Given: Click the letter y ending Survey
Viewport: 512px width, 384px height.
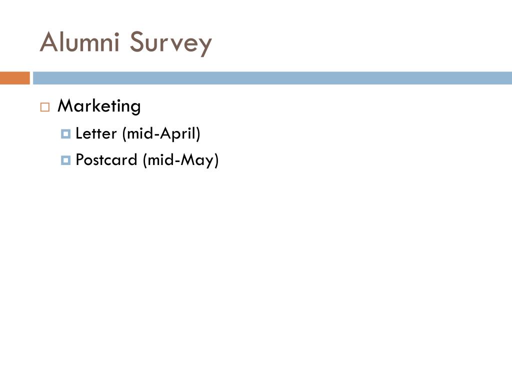Looking at the screenshot, I should tap(204, 46).
